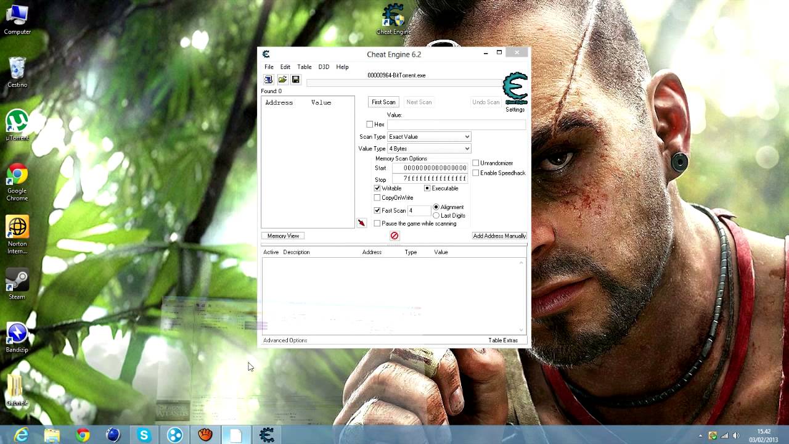This screenshot has height=444, width=789.
Task: Open Settings via Cheat Engine logo
Action: pyautogui.click(x=515, y=89)
